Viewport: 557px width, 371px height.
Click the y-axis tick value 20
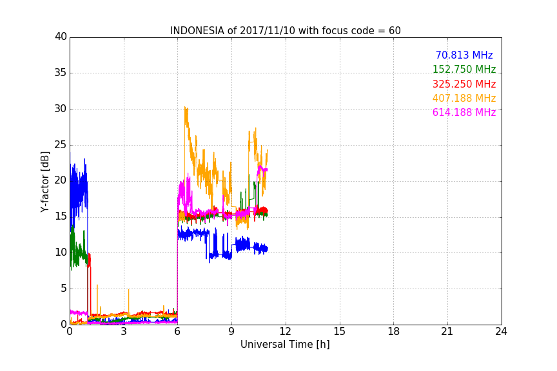coord(61,181)
